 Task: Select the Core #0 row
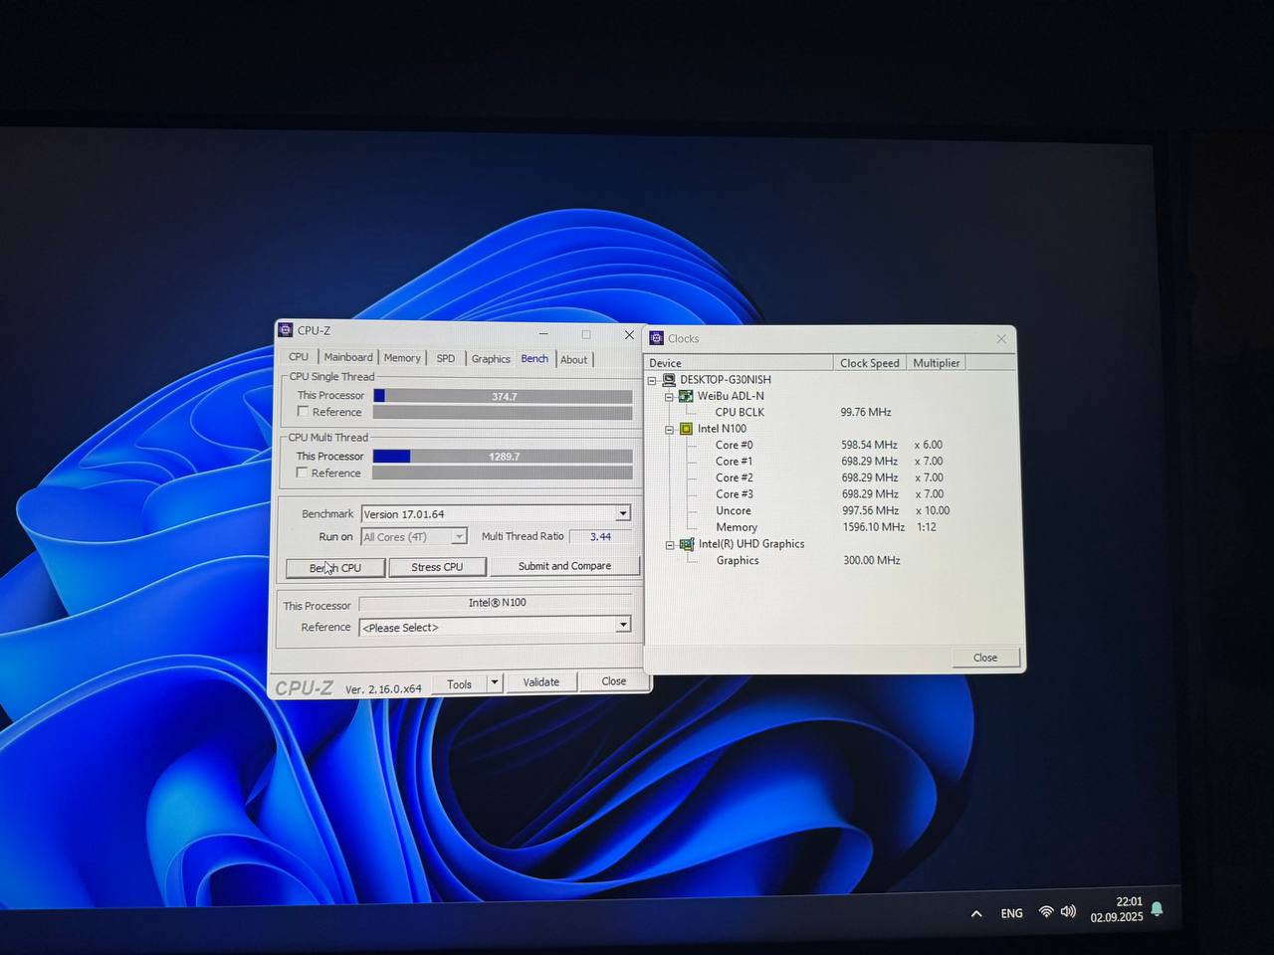coord(735,445)
